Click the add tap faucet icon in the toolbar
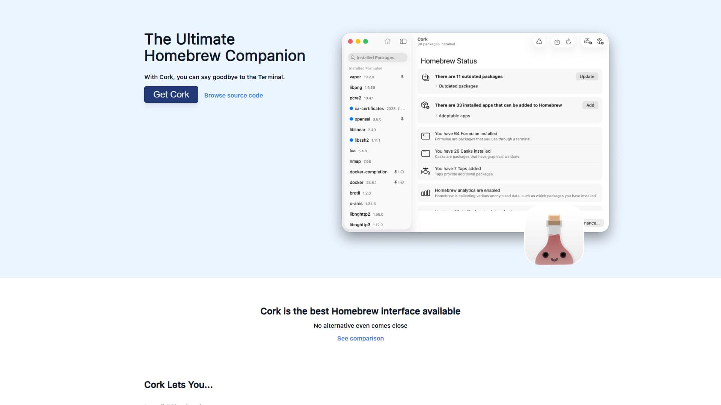This screenshot has height=405, width=721. (588, 41)
